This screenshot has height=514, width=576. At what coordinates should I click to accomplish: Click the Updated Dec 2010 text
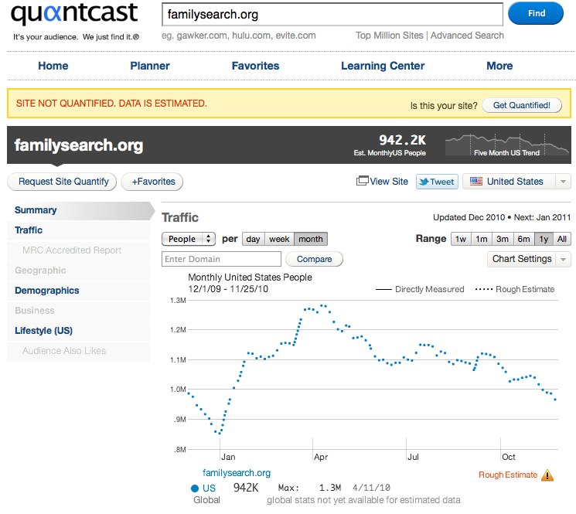[469, 217]
